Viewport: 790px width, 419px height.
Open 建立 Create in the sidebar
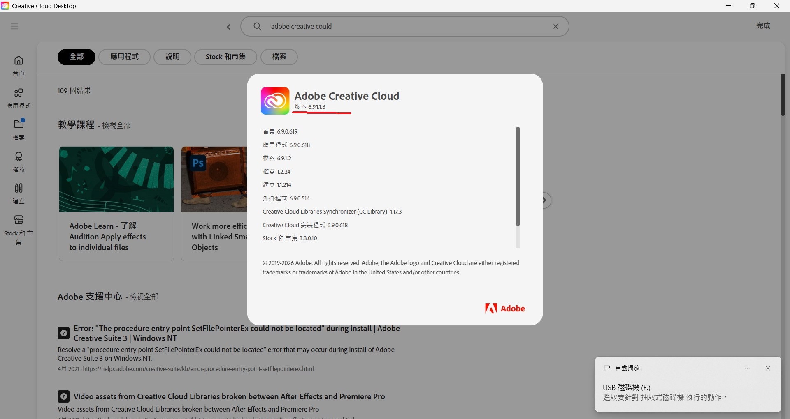pos(19,193)
